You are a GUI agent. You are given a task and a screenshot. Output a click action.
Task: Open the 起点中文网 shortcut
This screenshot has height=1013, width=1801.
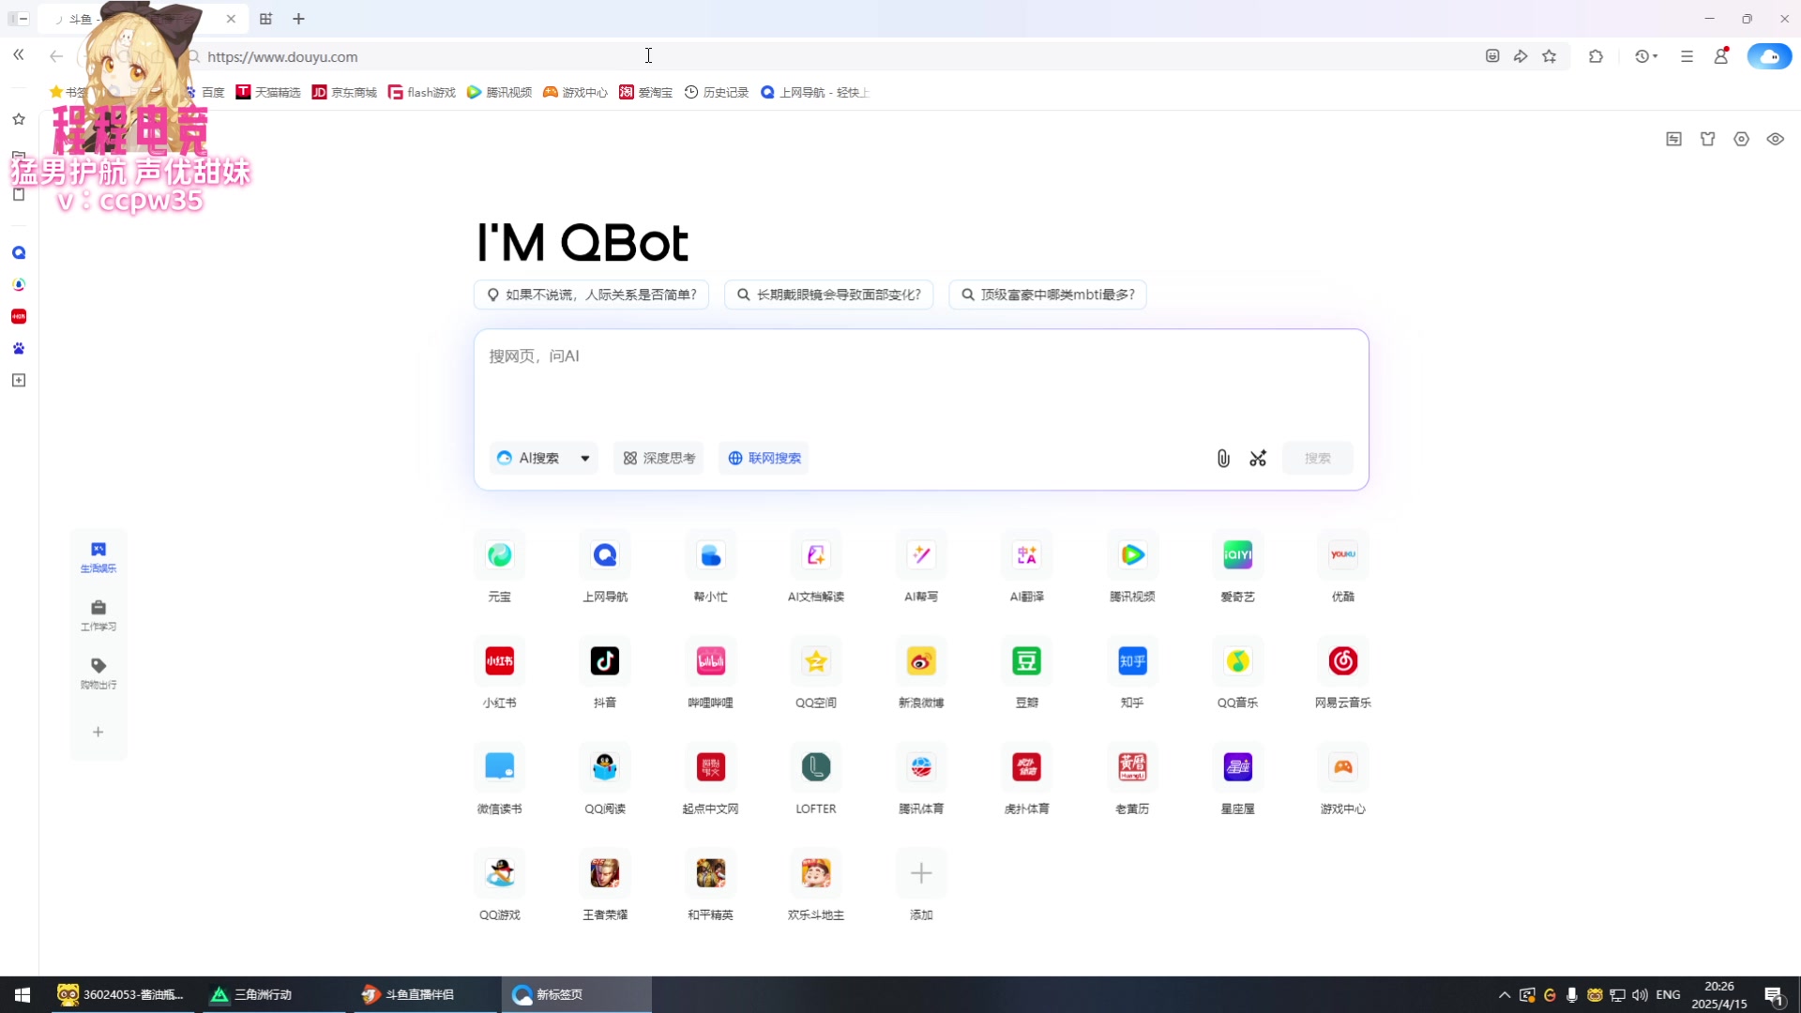tap(710, 767)
